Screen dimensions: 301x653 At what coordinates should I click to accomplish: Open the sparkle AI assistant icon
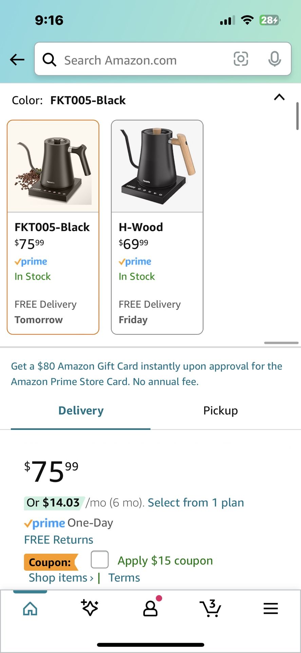click(x=90, y=608)
